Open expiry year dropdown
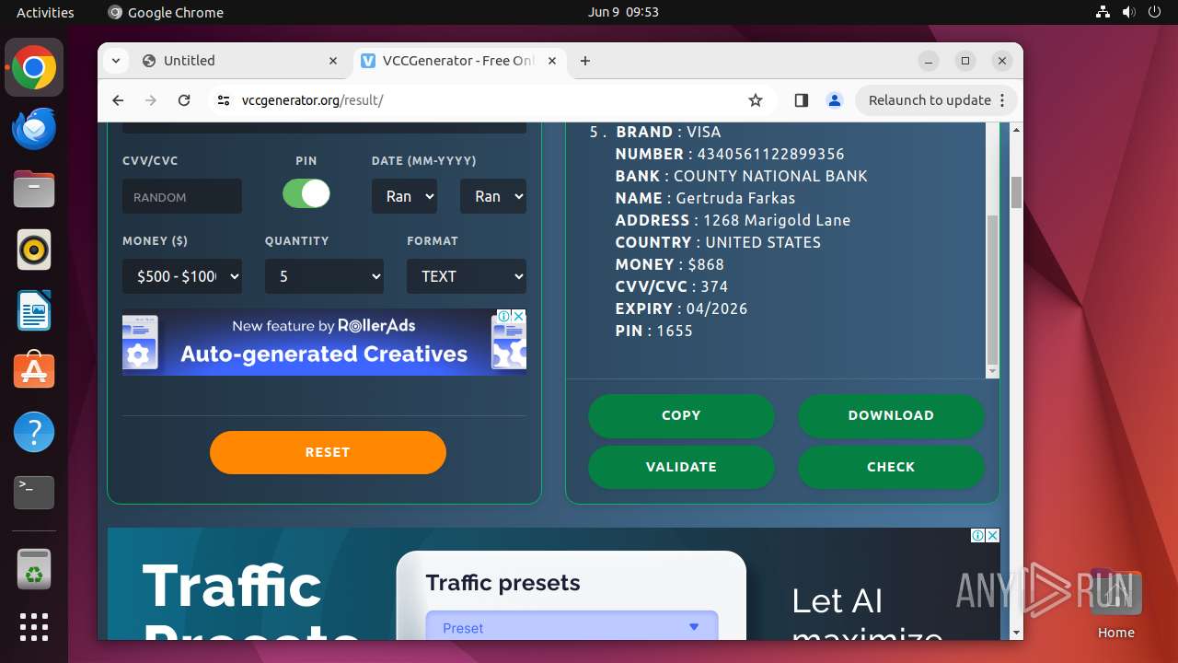 [x=493, y=196]
